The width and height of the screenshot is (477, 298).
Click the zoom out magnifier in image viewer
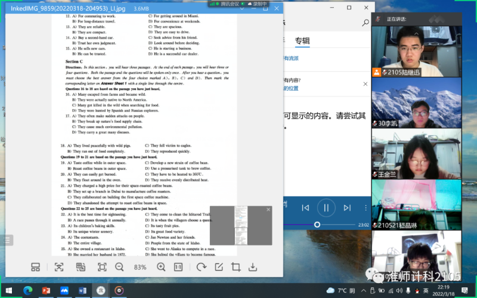pyautogui.click(x=119, y=267)
